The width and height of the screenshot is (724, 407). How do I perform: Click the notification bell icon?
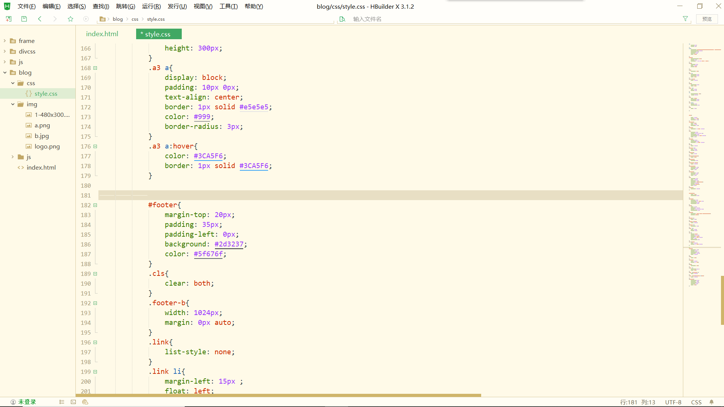[x=712, y=402]
